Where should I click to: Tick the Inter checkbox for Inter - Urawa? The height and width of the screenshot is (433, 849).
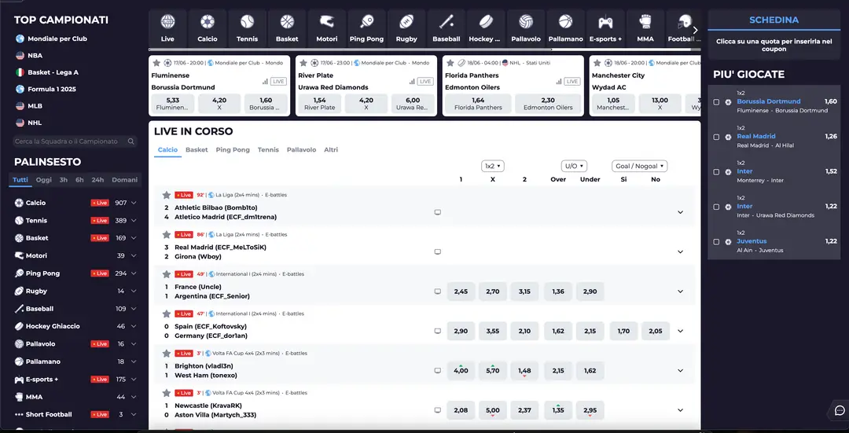716,207
